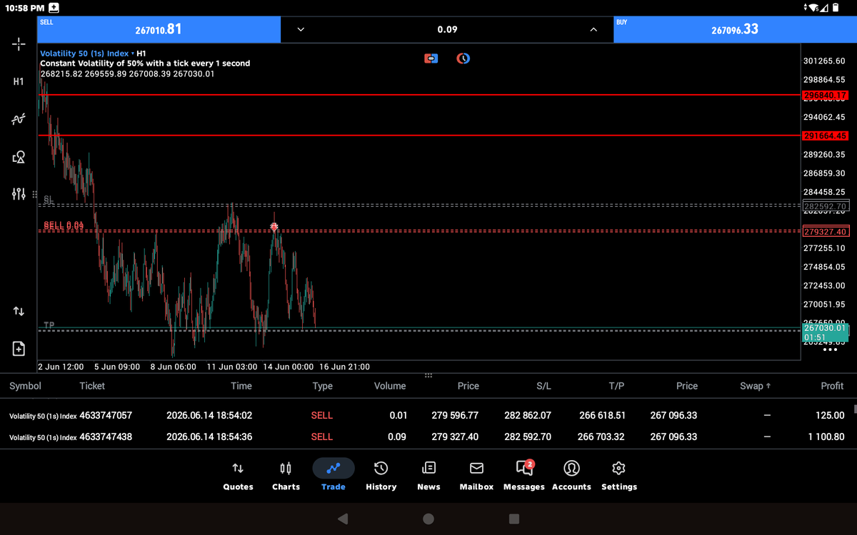Tap the new order document icon
The image size is (857, 535).
(x=19, y=349)
